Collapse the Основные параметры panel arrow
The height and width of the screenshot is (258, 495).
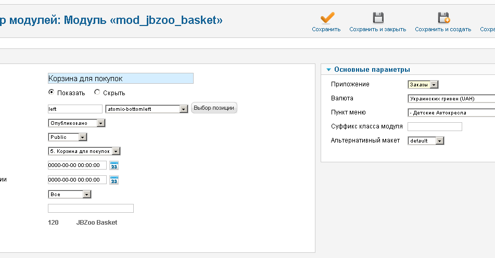pos(329,70)
